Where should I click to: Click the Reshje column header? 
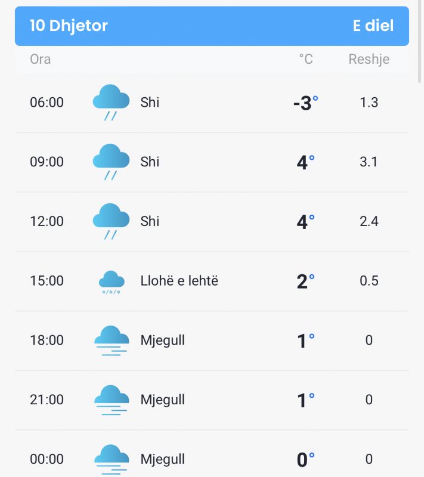point(369,59)
